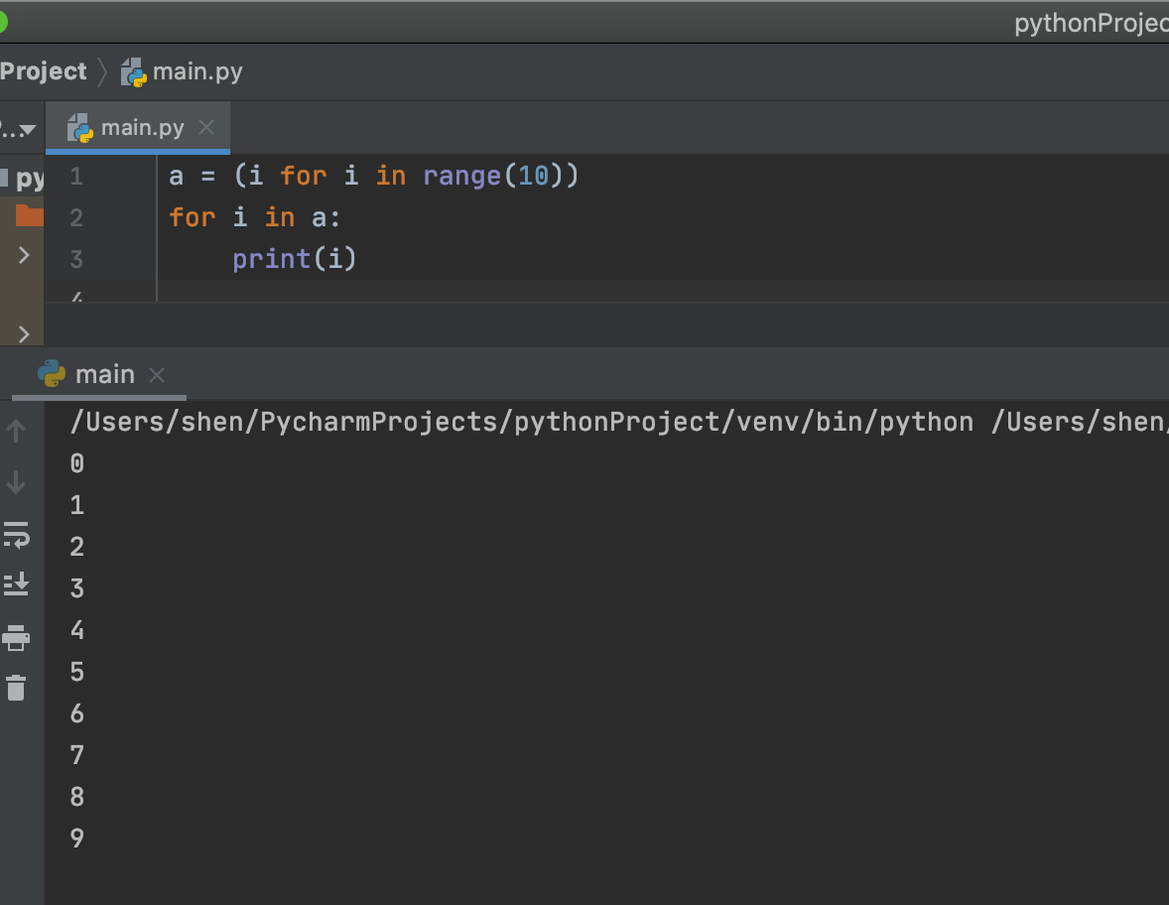Viewport: 1169px width, 905px height.
Task: Click the Python file icon in breadcrumb
Action: coord(134,72)
